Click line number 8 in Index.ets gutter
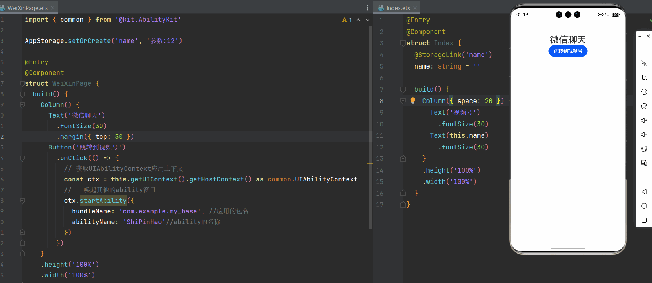Viewport: 652px width, 283px height. 381,101
